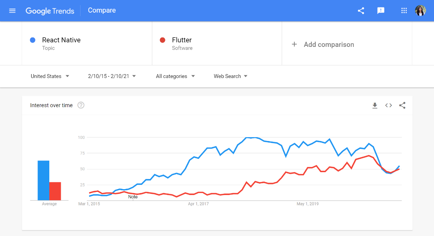
Task: Open the send feedback icon
Action: (381, 11)
